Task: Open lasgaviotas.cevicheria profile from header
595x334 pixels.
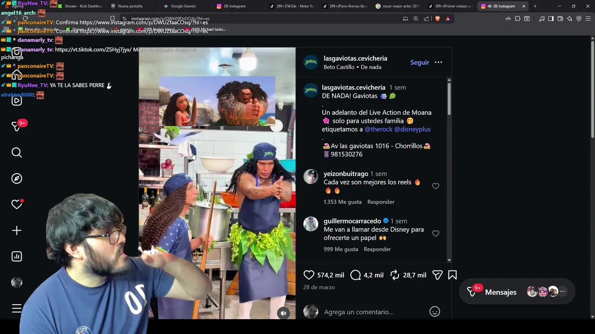Action: 356,58
